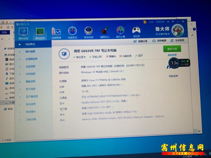This screenshot has width=211, height=158.
Task: Select 网络 in File Explorer tree
Action: pos(8,109)
